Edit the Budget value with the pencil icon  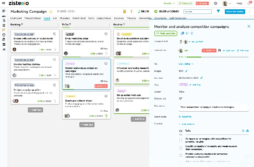coord(186,71)
